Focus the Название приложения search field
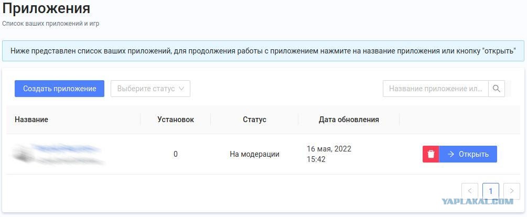Image resolution: width=527 pixels, height=217 pixels. point(436,89)
